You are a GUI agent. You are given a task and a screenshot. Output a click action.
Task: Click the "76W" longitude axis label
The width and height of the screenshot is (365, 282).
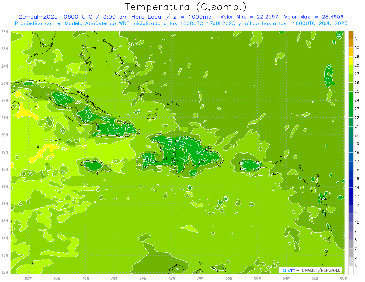(x=114, y=278)
